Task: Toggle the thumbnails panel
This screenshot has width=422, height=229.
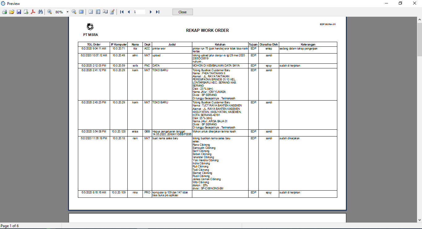Action: tap(98, 12)
